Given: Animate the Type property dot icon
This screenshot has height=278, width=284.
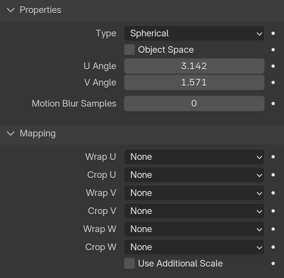Looking at the screenshot, I should click(x=273, y=33).
